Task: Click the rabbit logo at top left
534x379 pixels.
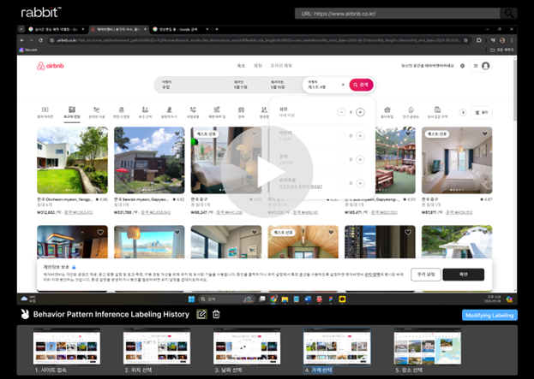Action: (x=40, y=12)
